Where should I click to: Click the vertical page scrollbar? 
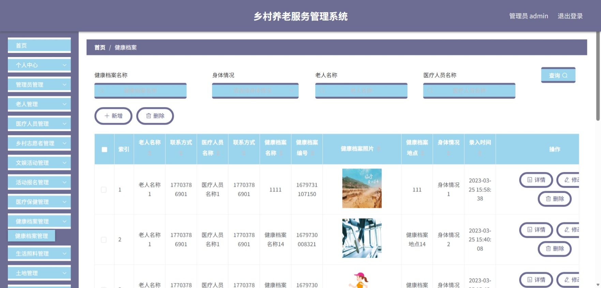598,76
